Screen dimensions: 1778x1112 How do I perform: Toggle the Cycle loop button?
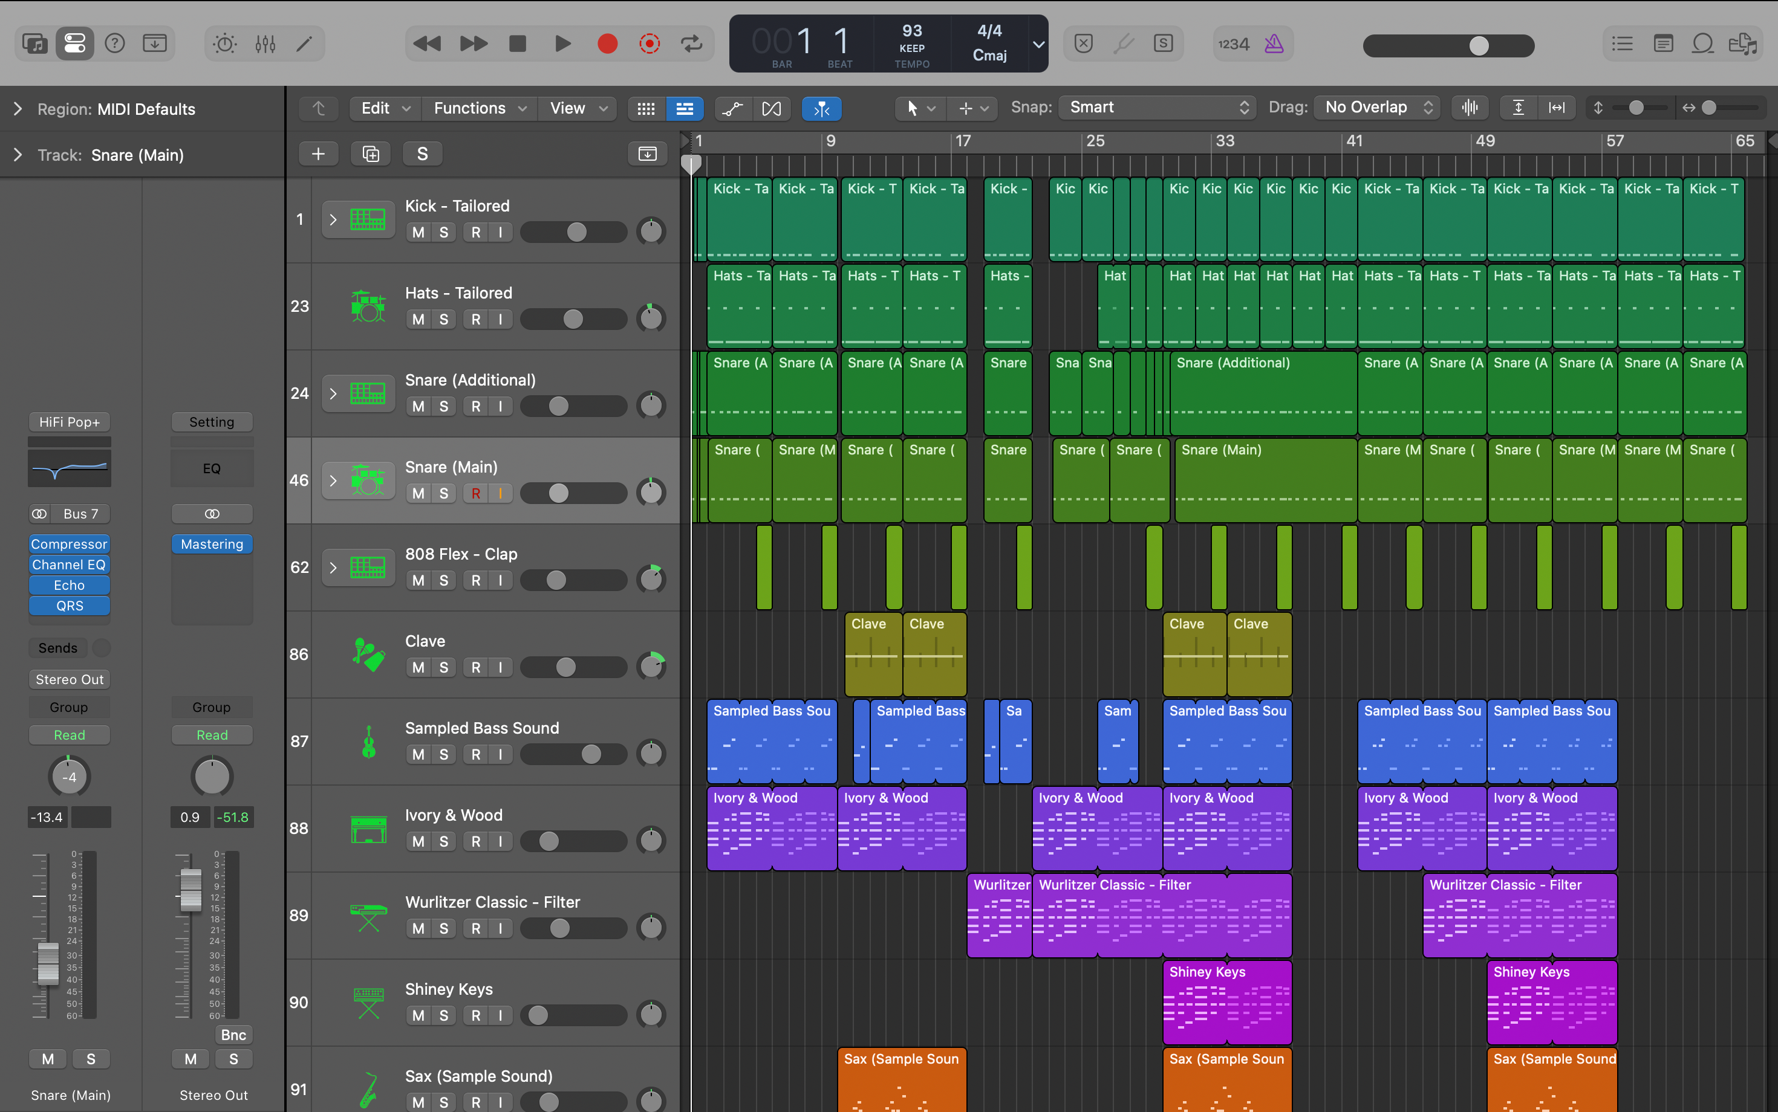(x=692, y=44)
